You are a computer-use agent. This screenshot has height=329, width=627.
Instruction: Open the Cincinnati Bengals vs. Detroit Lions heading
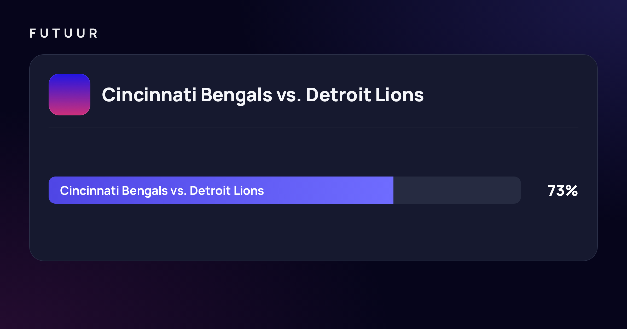click(263, 95)
